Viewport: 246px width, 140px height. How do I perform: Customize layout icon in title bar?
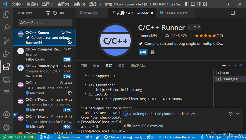[x=205, y=4]
